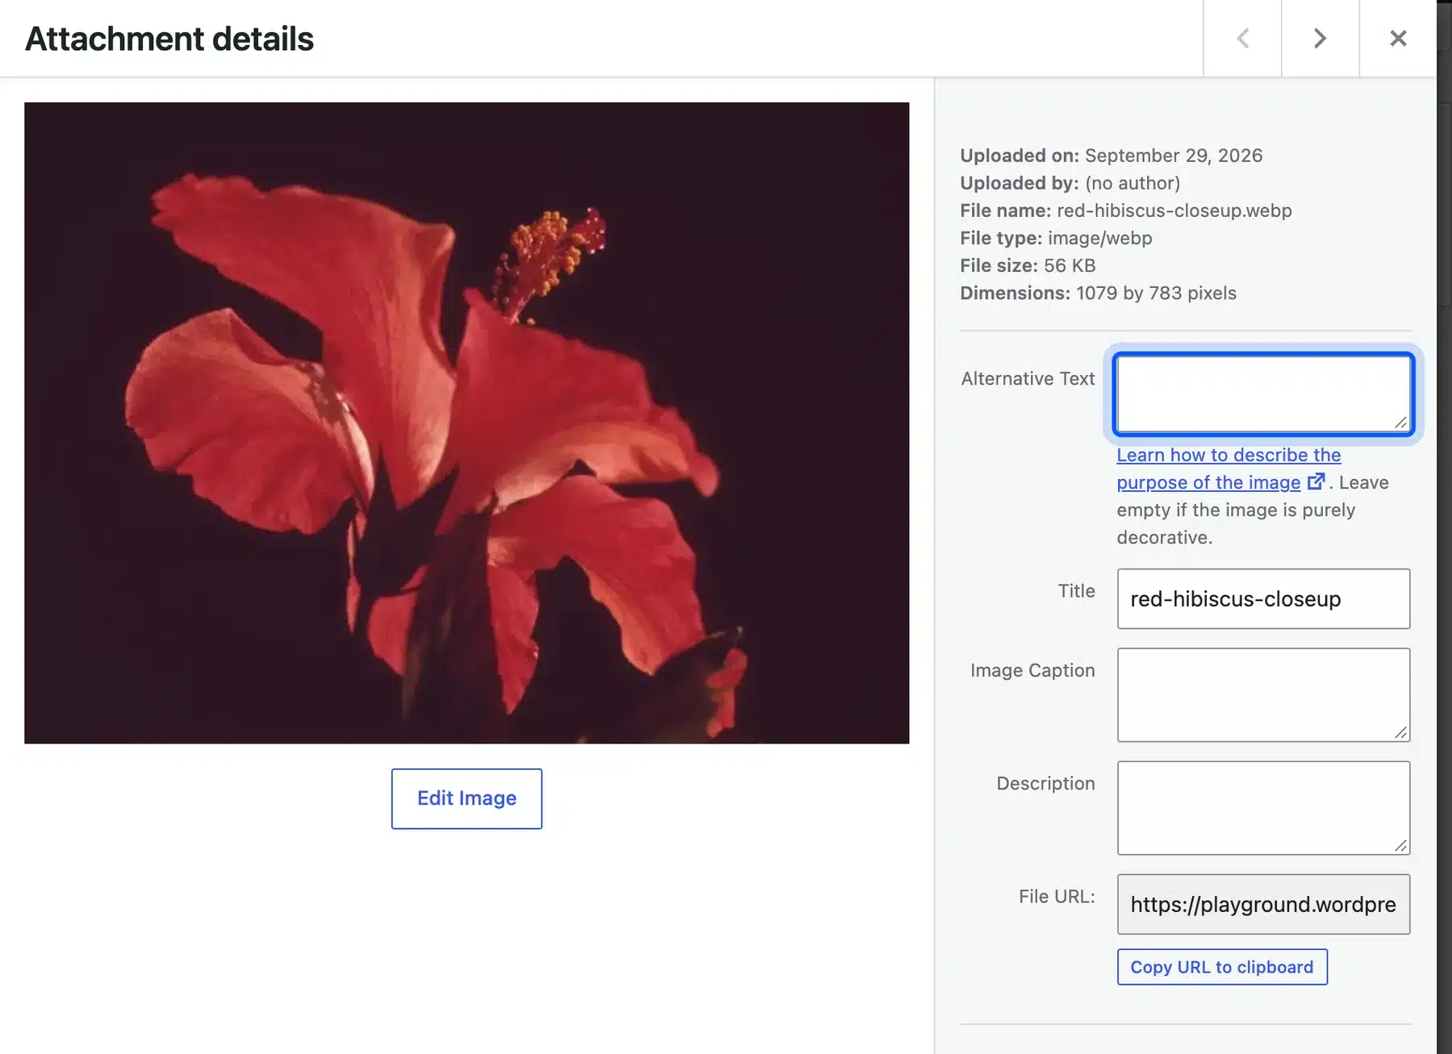This screenshot has height=1054, width=1452.
Task: Click the 'Title' field label
Action: [1076, 590]
